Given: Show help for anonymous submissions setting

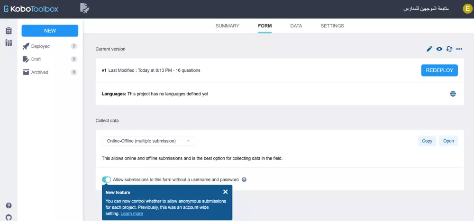Looking at the screenshot, I should (x=244, y=180).
